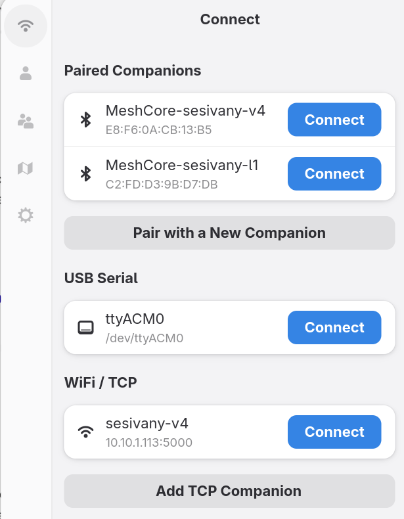Select the sesivany-v4 TCP entry label
The image size is (404, 519).
pyautogui.click(x=147, y=423)
